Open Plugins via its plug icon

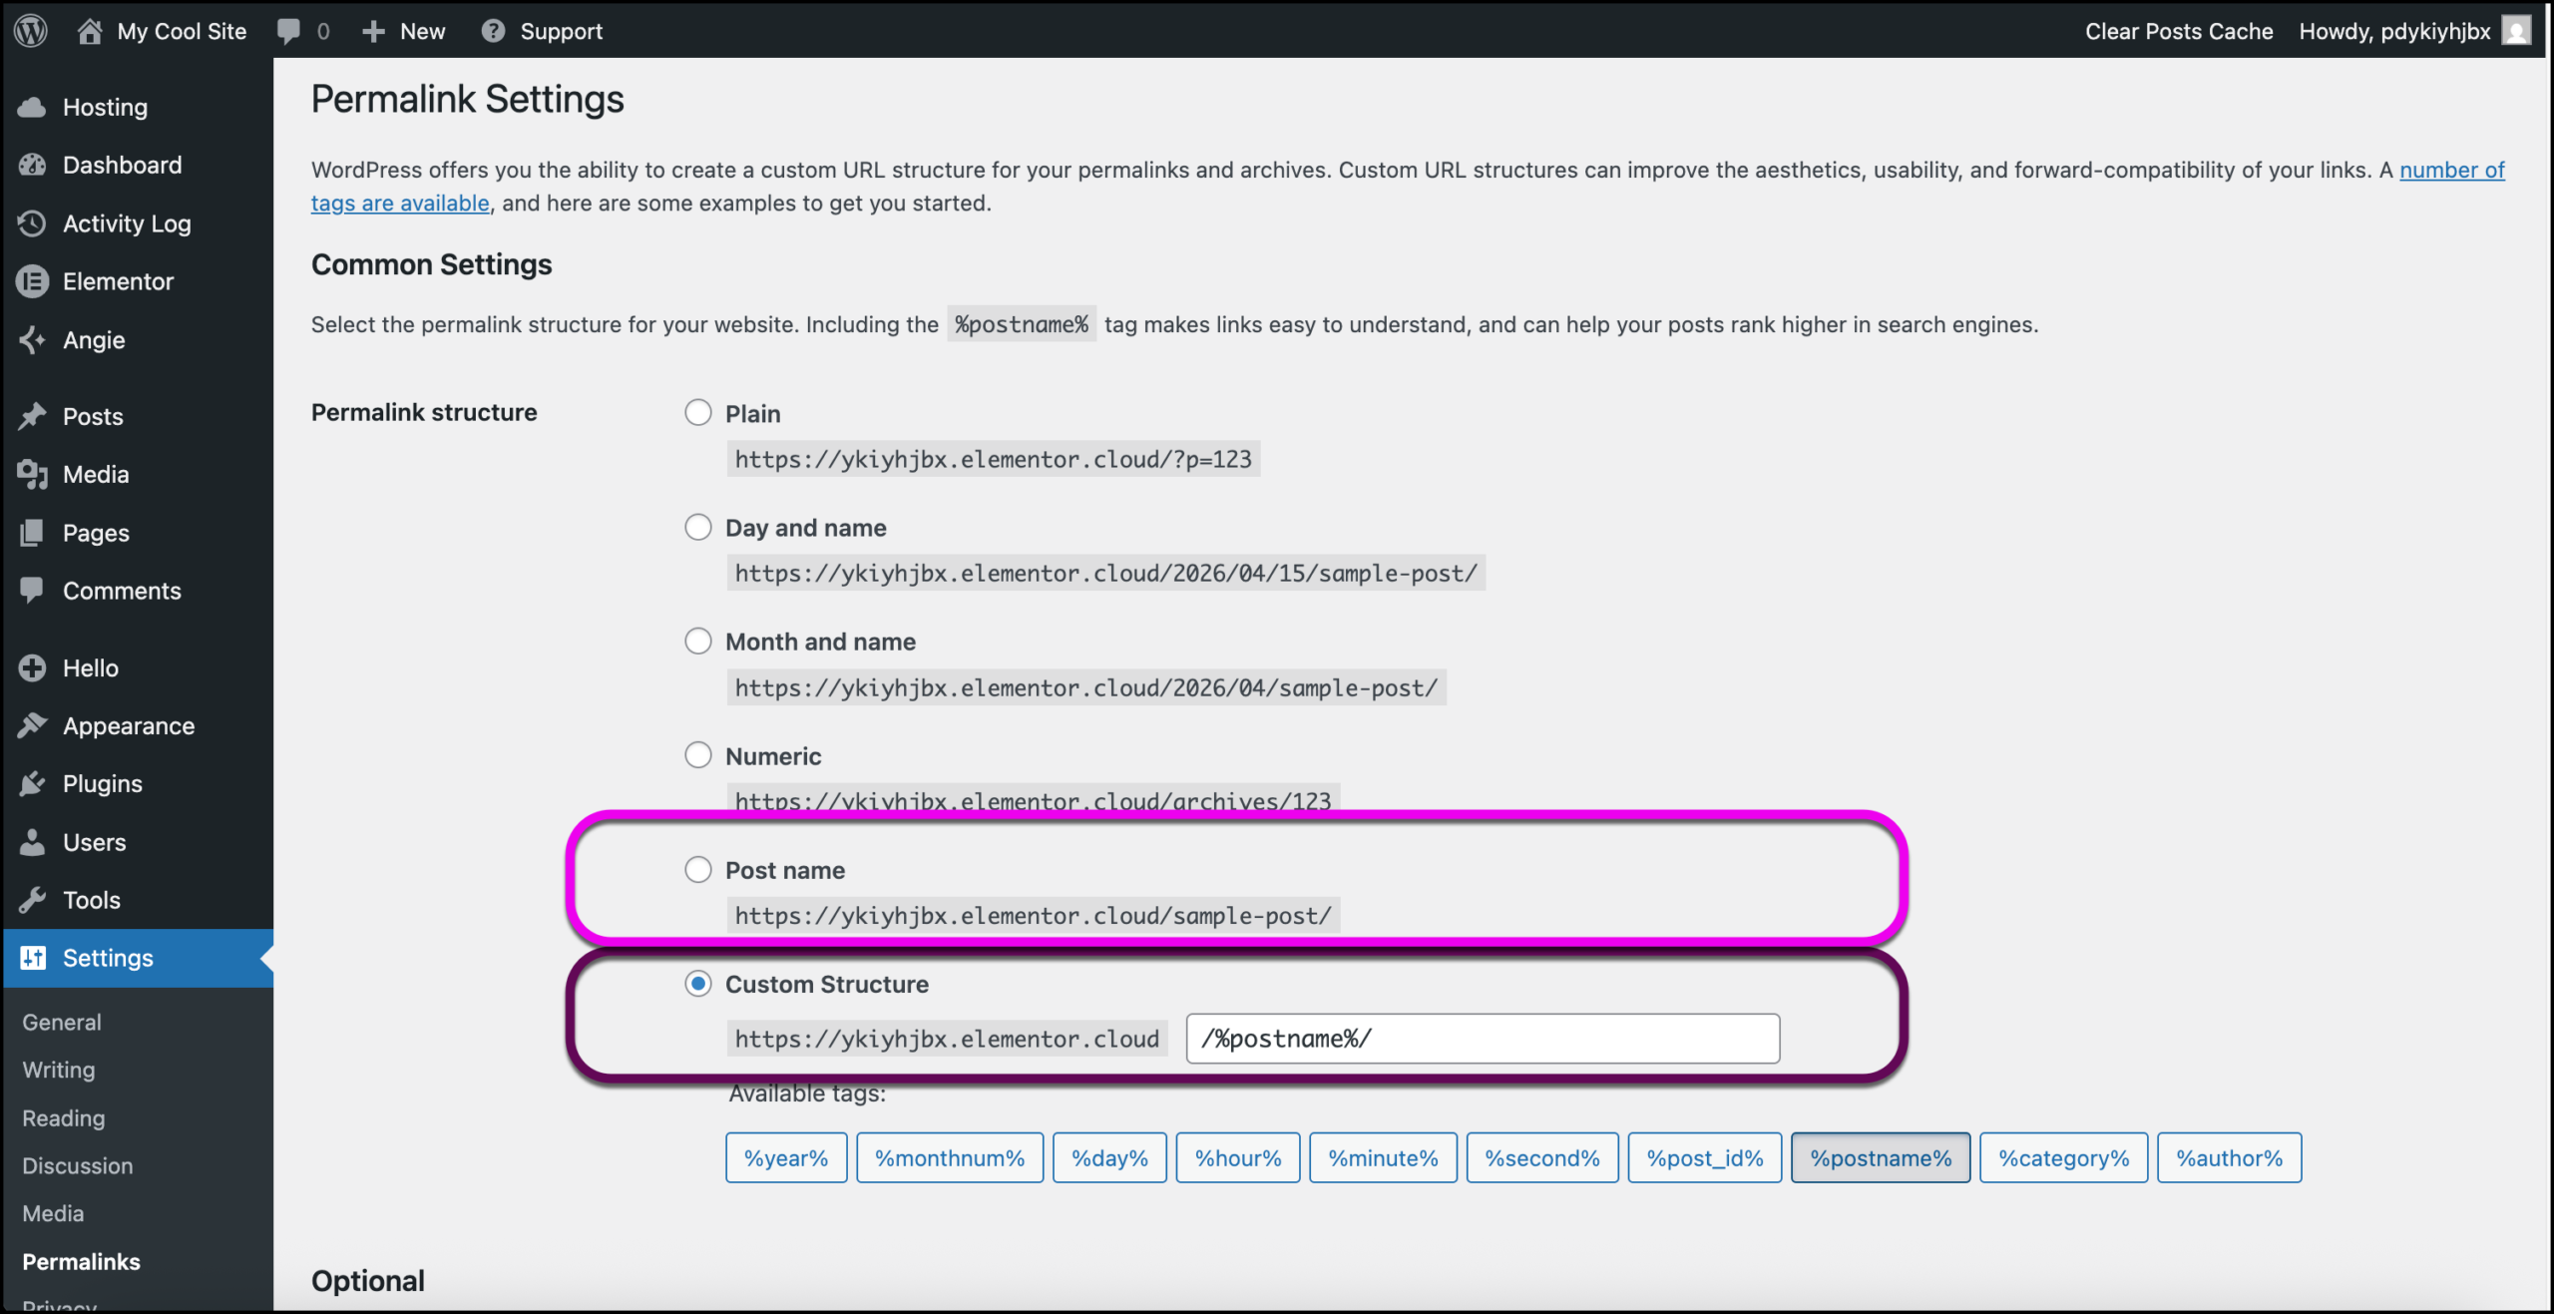coord(32,784)
